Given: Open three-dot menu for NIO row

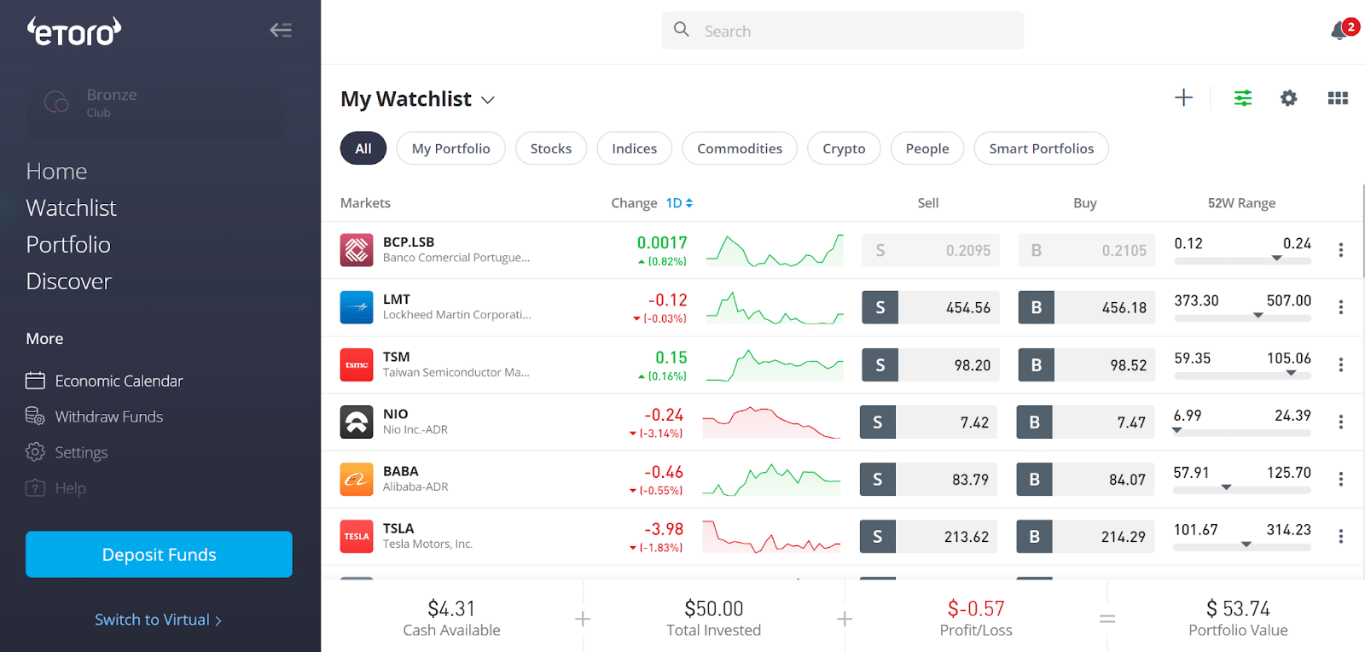Looking at the screenshot, I should [x=1340, y=422].
